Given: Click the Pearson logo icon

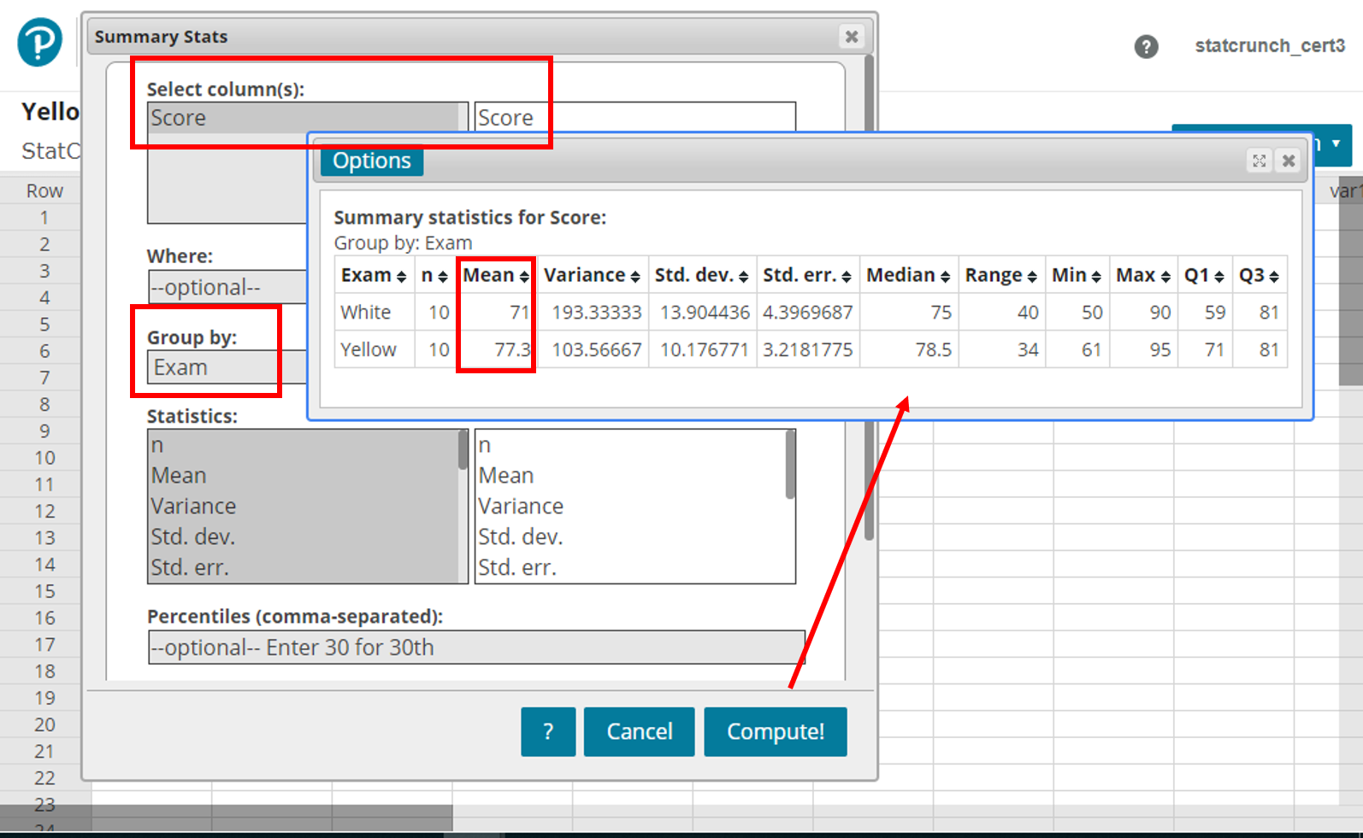Looking at the screenshot, I should (x=39, y=42).
